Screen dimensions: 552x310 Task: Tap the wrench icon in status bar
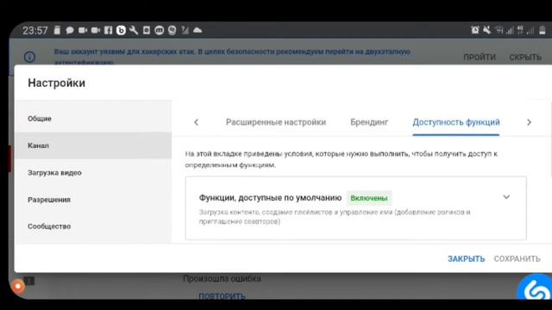[x=134, y=30]
